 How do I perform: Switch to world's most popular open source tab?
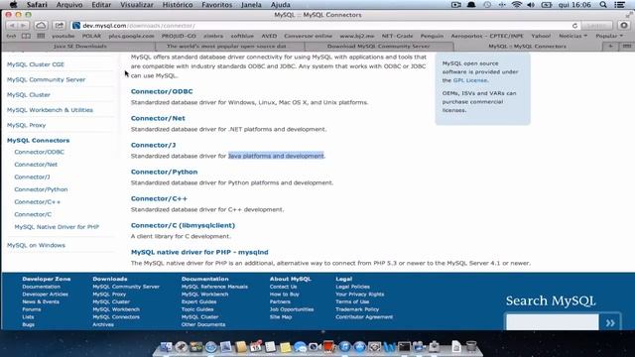pos(226,47)
